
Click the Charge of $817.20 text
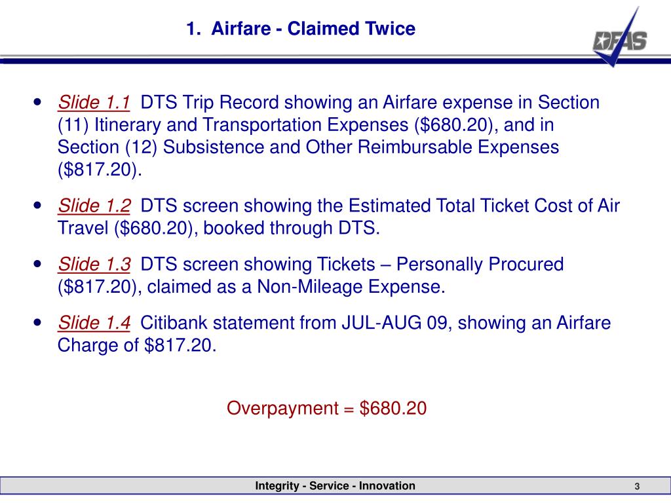tap(137, 345)
